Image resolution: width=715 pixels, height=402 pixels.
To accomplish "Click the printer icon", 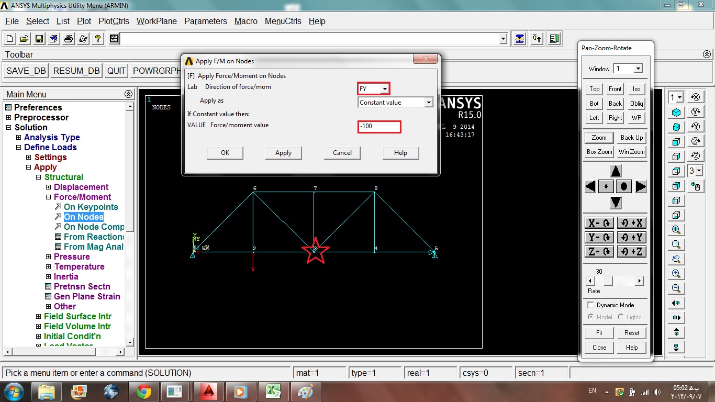I will (x=69, y=39).
